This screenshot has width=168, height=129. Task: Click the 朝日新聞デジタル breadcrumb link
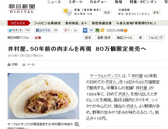click(18, 38)
